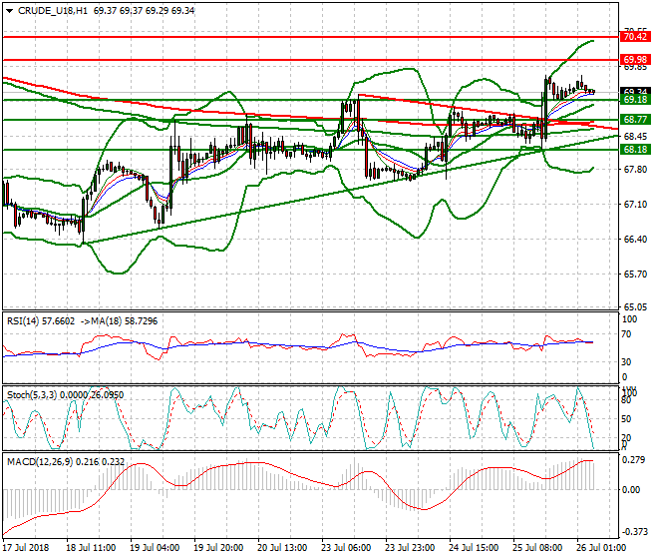Click the 23 Jul 06:00 time label
This screenshot has width=658, height=559.
pos(346,548)
